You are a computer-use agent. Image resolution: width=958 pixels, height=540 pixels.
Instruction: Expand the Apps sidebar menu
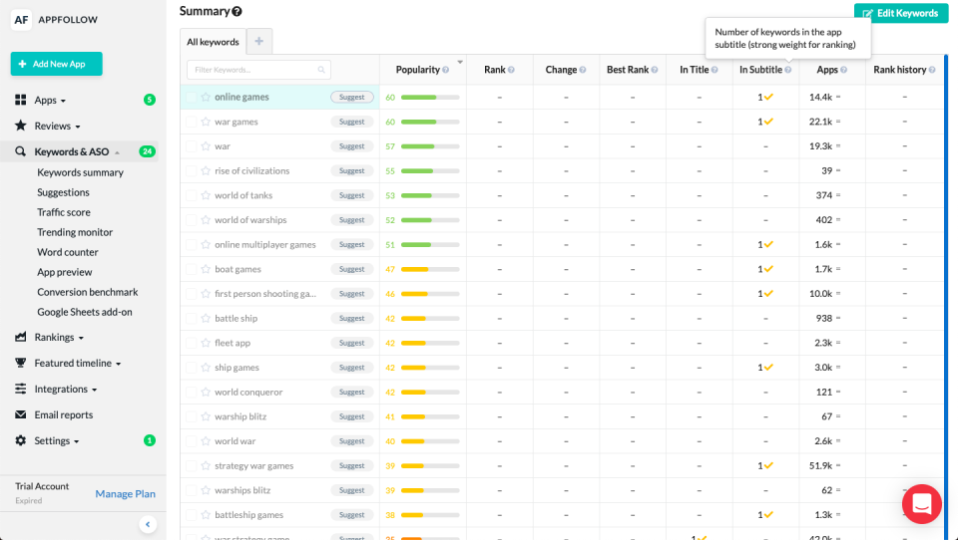(x=49, y=101)
